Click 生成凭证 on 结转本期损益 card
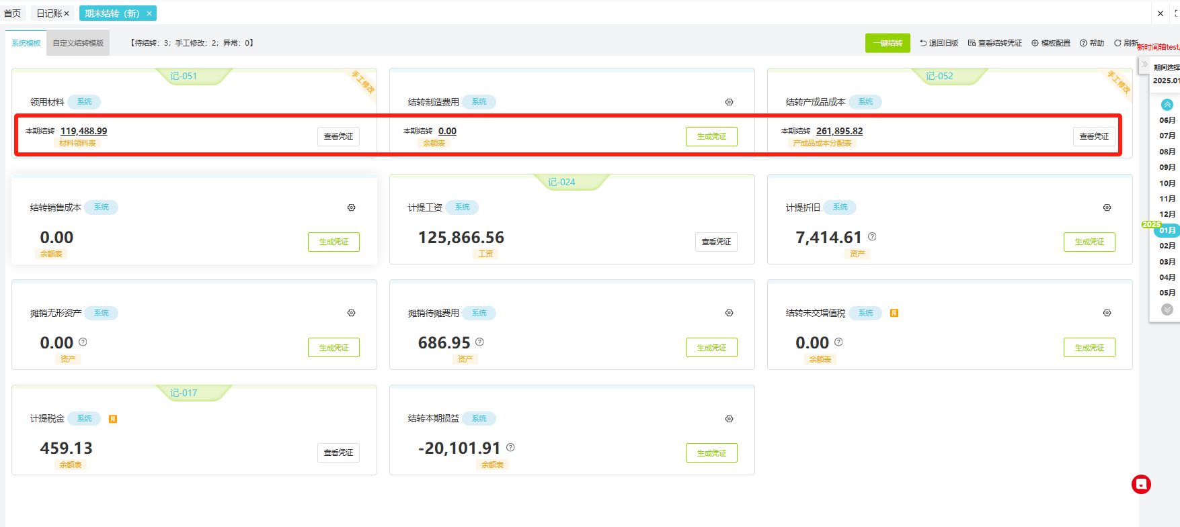 click(711, 453)
